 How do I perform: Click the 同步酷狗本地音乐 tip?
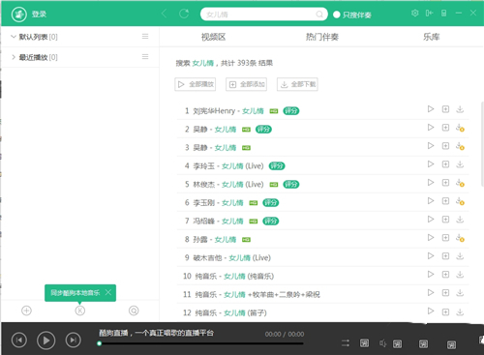coord(75,293)
